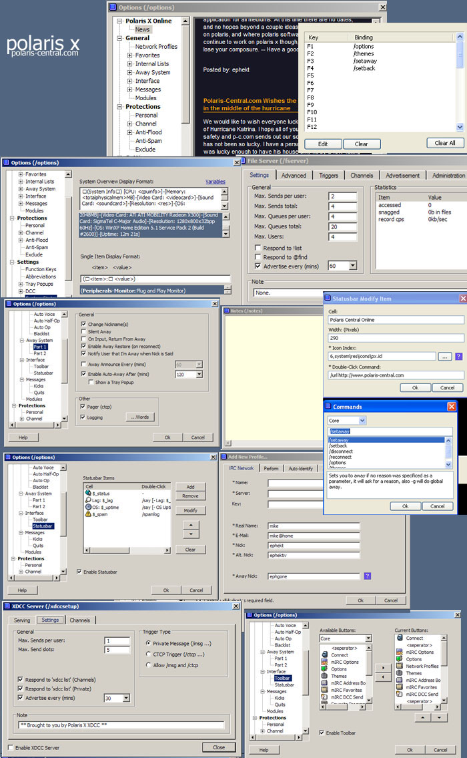This screenshot has width=467, height=758.
Task: Open the Advertise every 60 dropdown in File Server
Action: pyautogui.click(x=353, y=265)
